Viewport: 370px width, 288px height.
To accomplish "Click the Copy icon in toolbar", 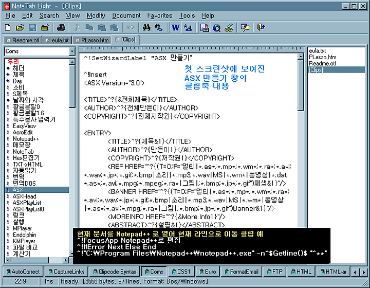I will (x=89, y=28).
